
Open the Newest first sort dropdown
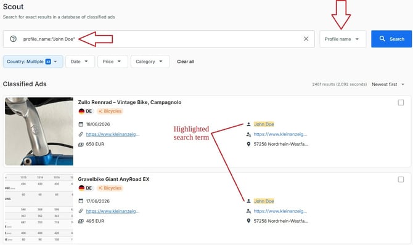pyautogui.click(x=388, y=84)
